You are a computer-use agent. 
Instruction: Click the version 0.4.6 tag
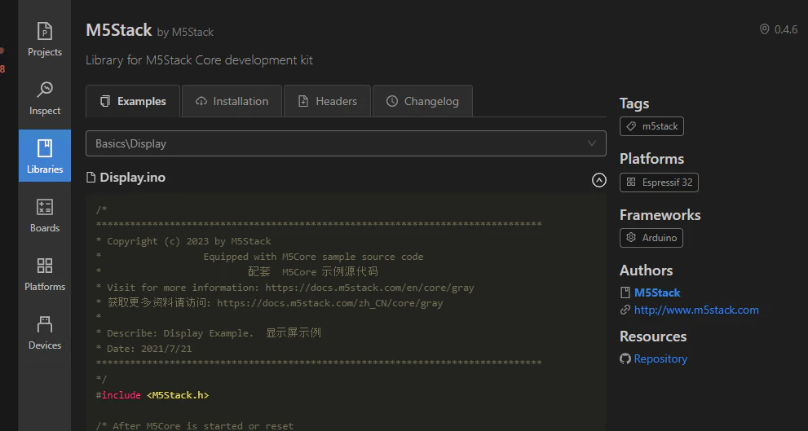click(x=779, y=29)
